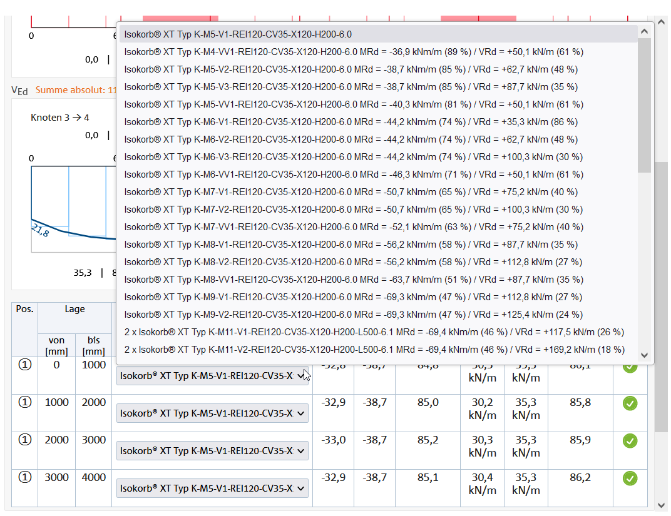This screenshot has height=516, width=671.
Task: Click the -33,0 moment value cell
Action: point(334,440)
